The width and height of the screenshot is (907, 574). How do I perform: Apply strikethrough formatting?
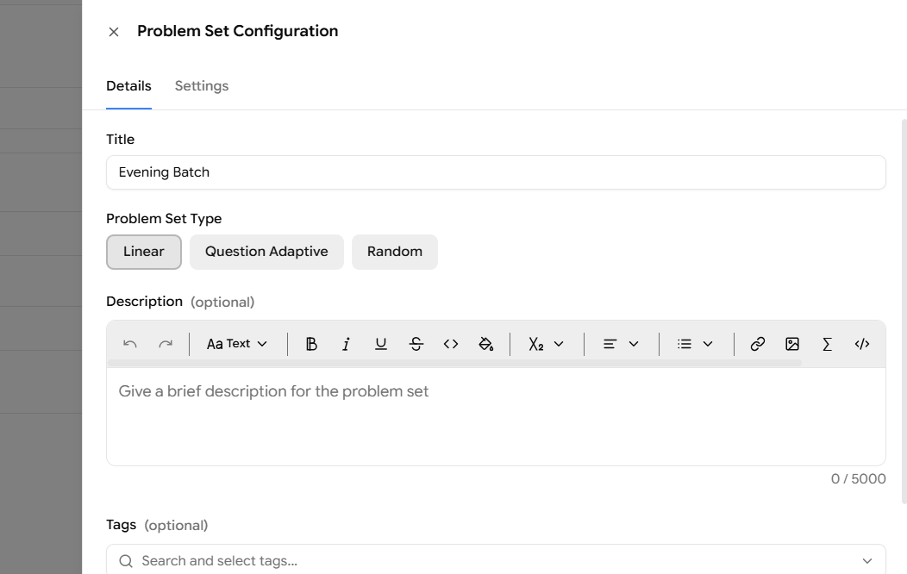tap(416, 344)
